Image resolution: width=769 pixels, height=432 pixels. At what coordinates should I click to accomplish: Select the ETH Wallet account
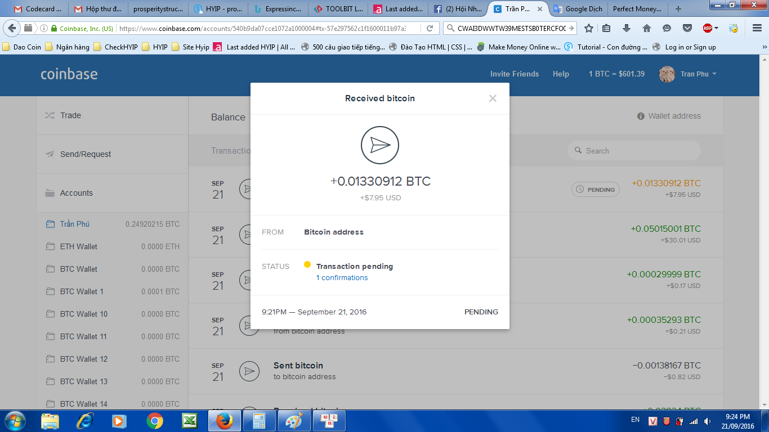112,246
